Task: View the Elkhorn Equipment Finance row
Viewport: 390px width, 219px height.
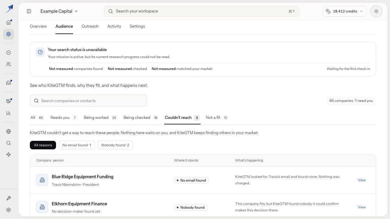Action: 362,207
